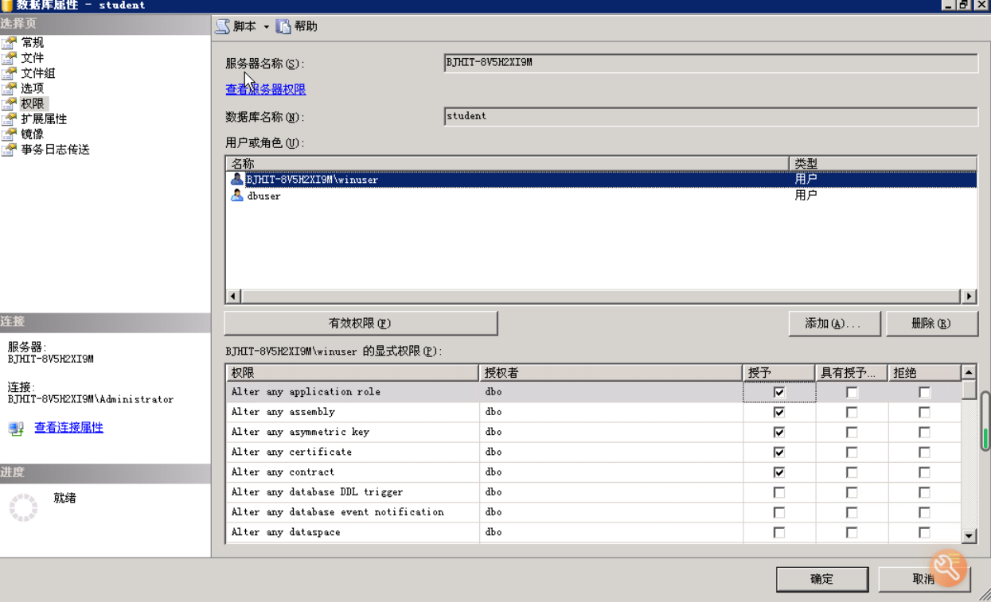Click the progress spinner icon next to 就绪

(23, 507)
